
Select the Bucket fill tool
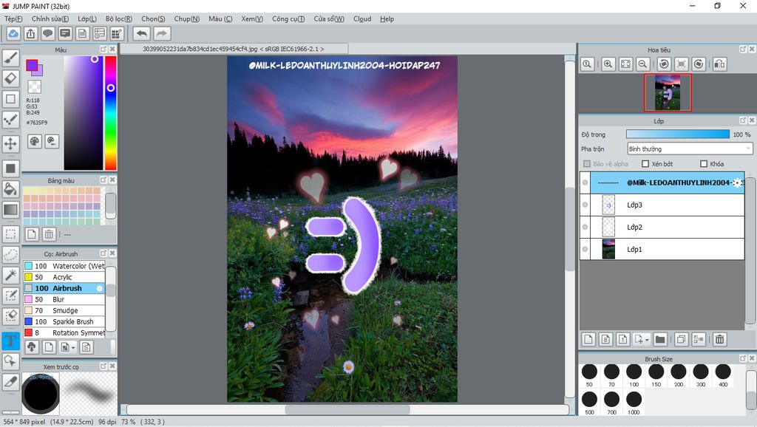pyautogui.click(x=10, y=189)
